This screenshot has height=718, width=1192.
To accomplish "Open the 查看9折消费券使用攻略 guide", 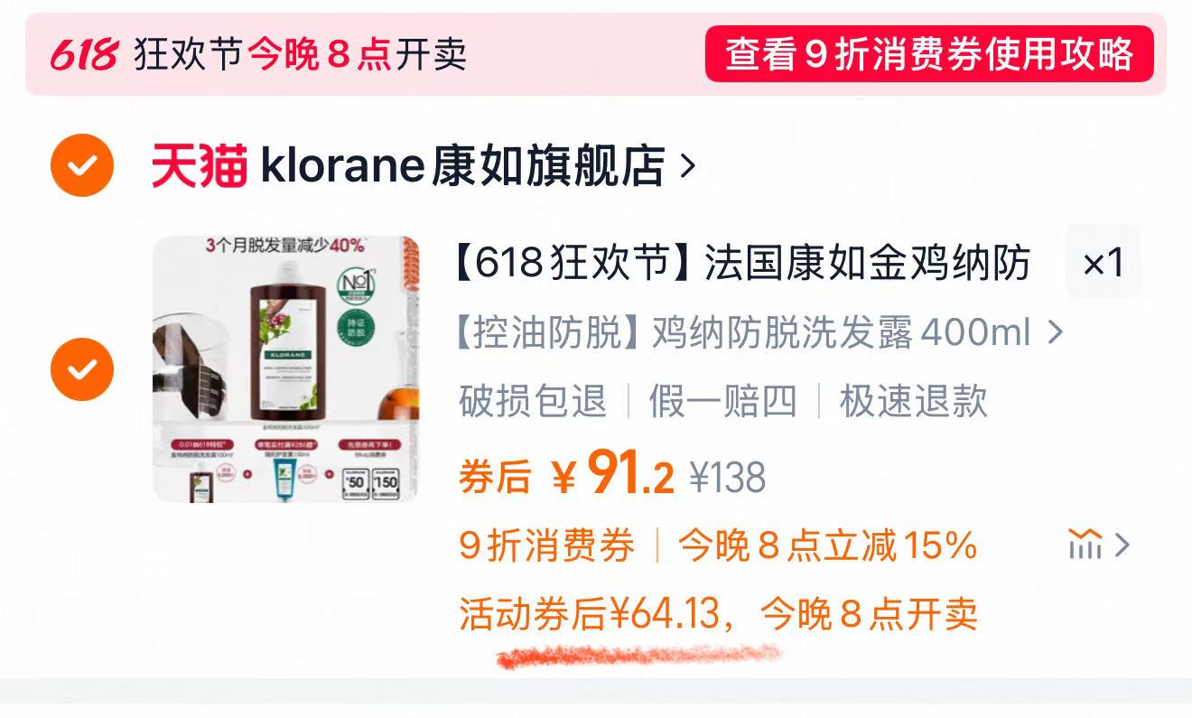I will (x=929, y=54).
